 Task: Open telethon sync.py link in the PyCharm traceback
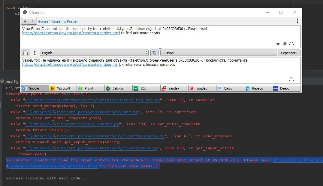[x=82, y=112]
